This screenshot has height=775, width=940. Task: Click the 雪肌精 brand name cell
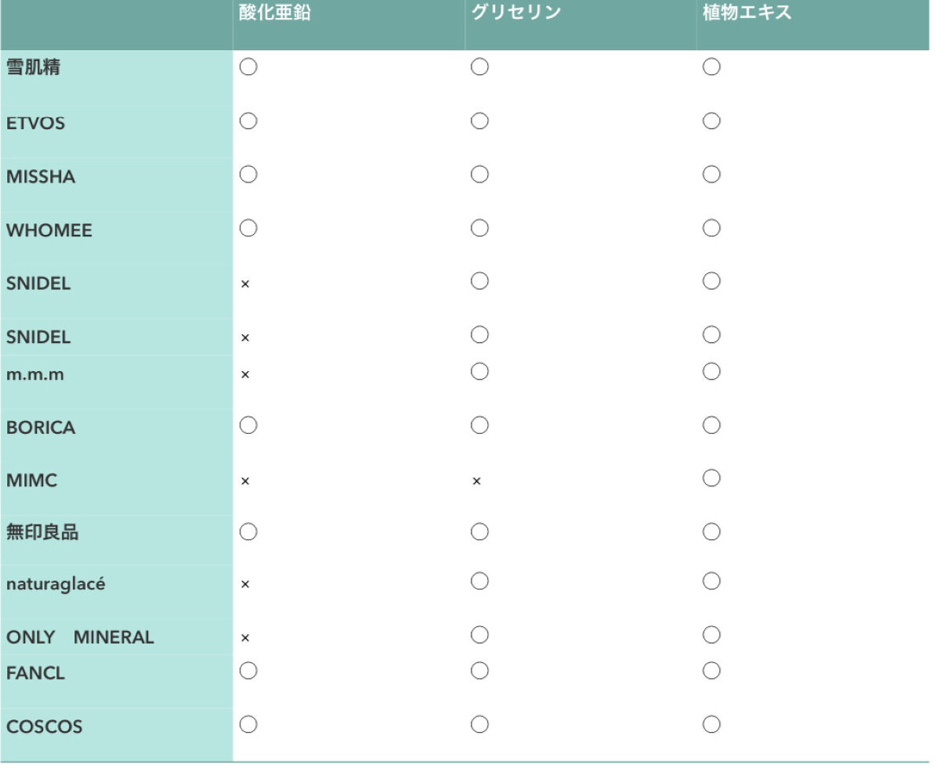[34, 67]
